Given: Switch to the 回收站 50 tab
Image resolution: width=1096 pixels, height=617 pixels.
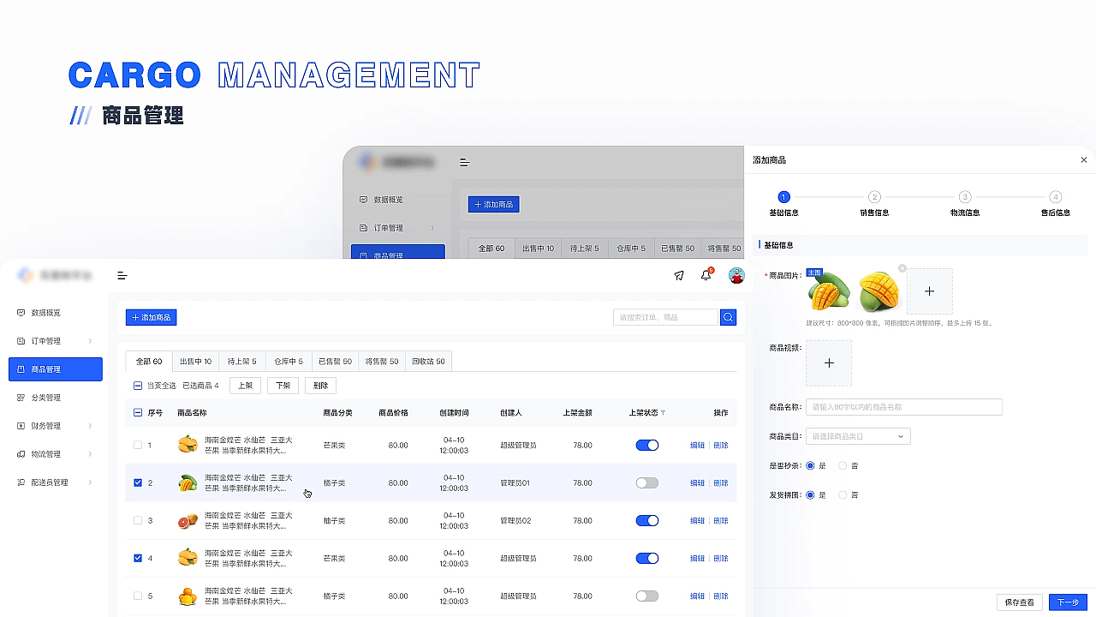Looking at the screenshot, I should pyautogui.click(x=428, y=362).
